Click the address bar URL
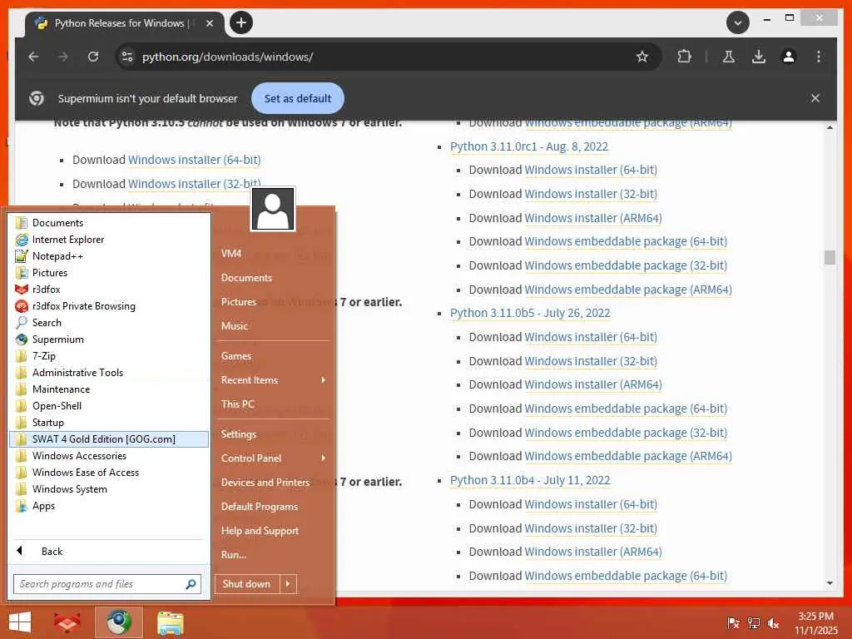 tap(227, 57)
